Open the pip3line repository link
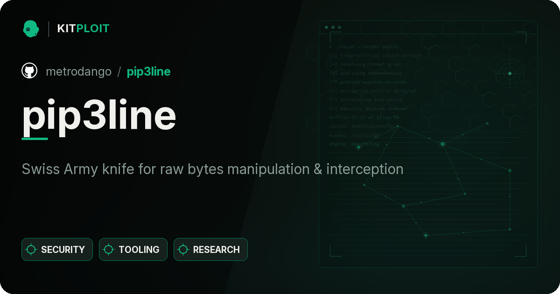 [x=148, y=71]
